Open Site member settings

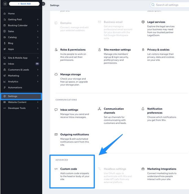[117, 50]
